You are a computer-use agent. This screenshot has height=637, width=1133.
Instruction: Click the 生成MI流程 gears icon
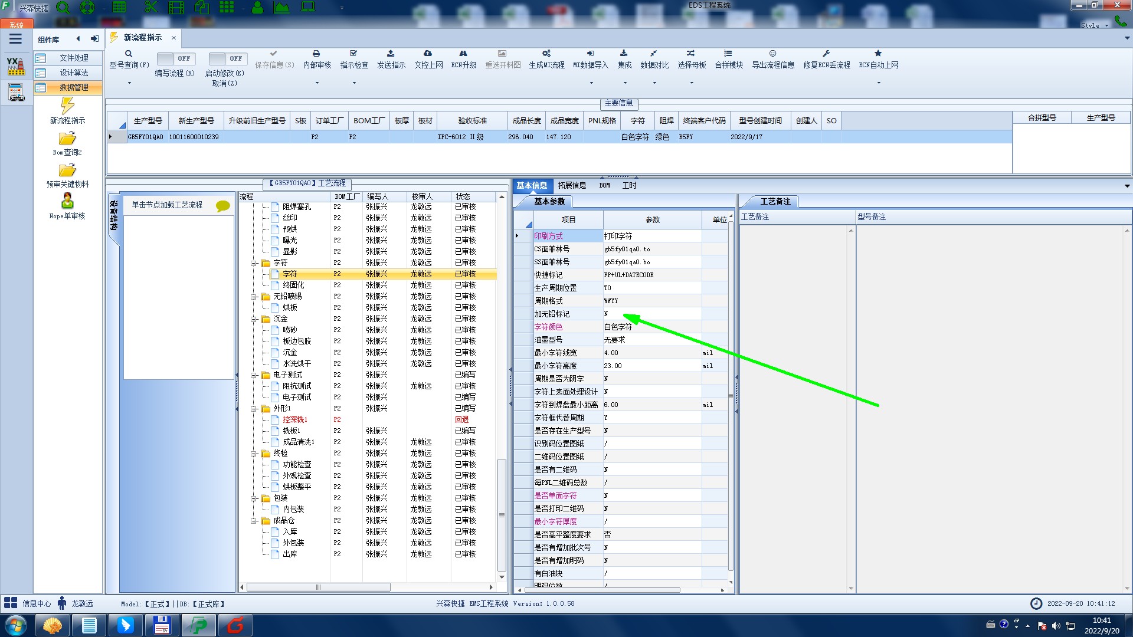546,53
